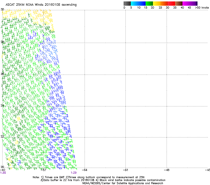The width and height of the screenshot is (210, 185).
Task: Click the latitude label '24' on left axis
Action: [x=2, y=106]
